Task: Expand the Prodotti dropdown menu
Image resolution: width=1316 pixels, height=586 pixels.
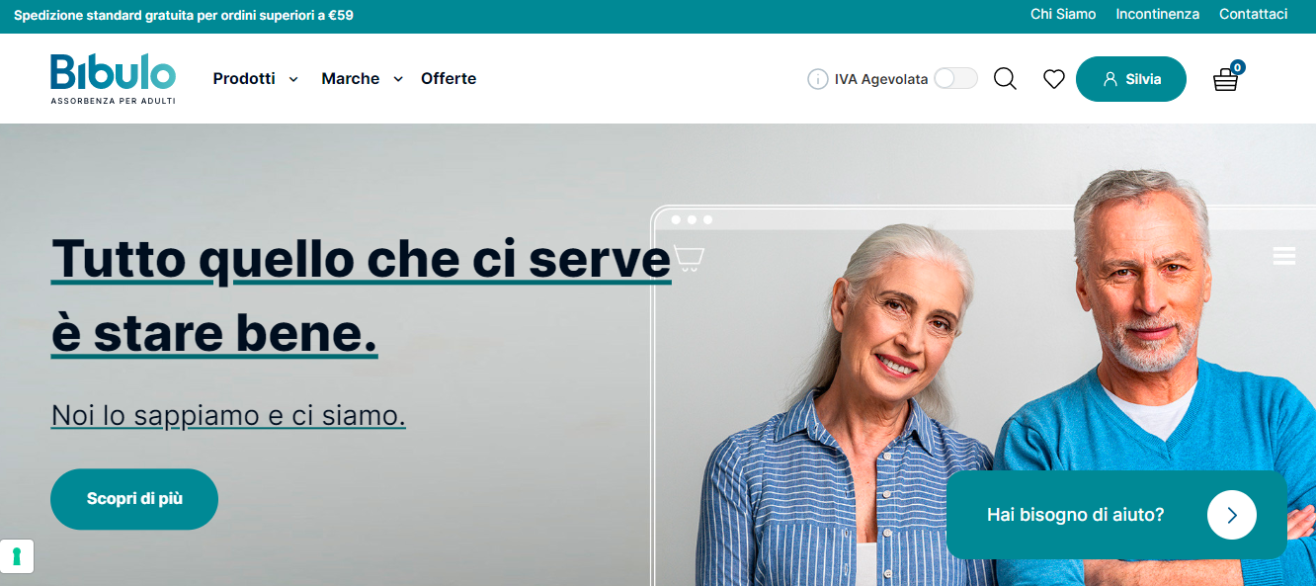Action: tap(255, 79)
